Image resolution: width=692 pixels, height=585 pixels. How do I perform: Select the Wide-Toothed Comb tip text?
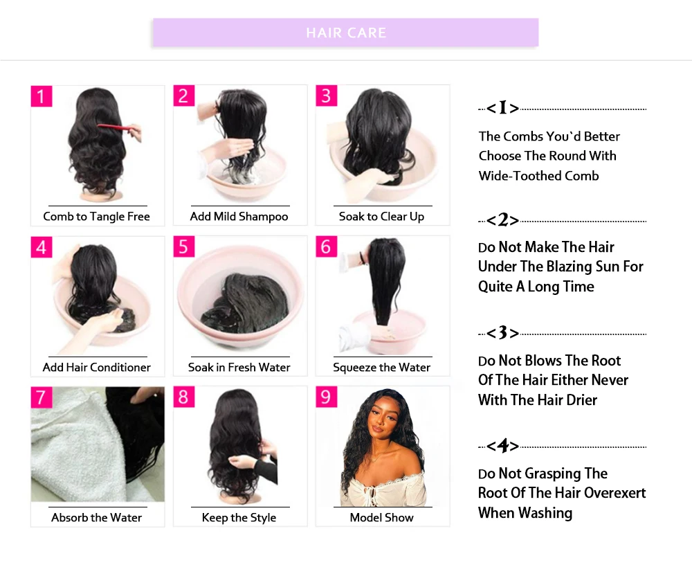[539, 176]
